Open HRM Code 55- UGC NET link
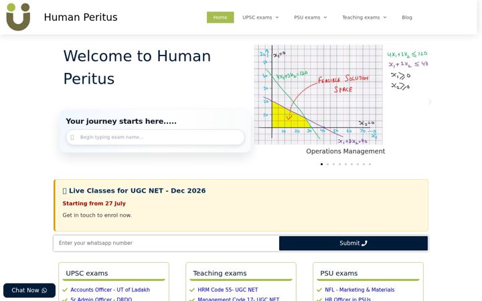Image resolution: width=482 pixels, height=301 pixels. pos(228,290)
